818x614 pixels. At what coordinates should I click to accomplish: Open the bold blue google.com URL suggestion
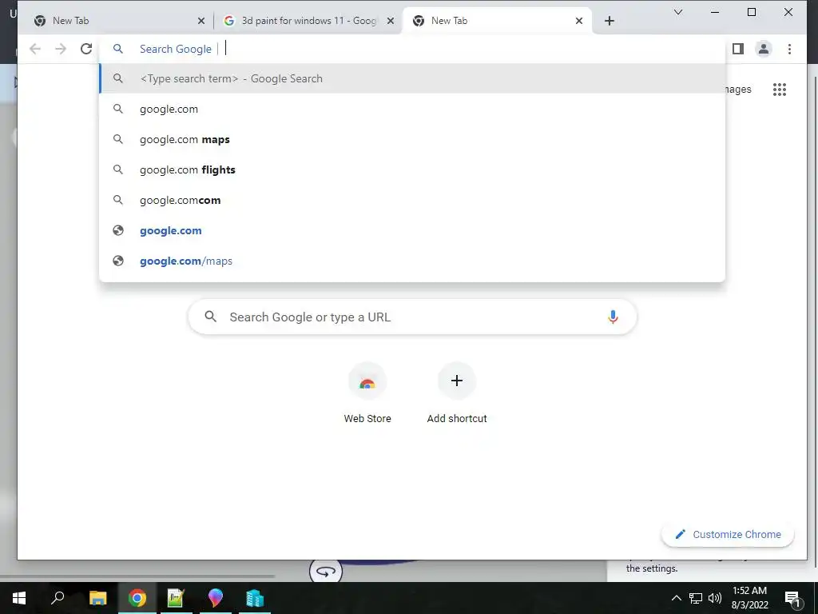[412, 230]
